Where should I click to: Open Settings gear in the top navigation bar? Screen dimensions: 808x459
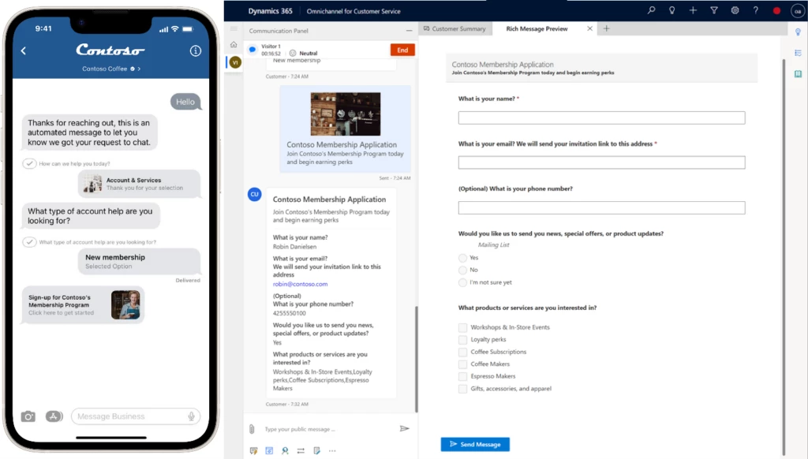click(x=735, y=10)
